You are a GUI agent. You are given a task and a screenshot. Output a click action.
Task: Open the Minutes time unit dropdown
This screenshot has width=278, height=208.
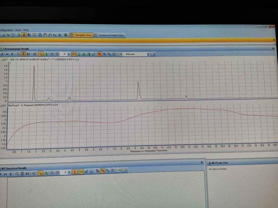(149, 54)
